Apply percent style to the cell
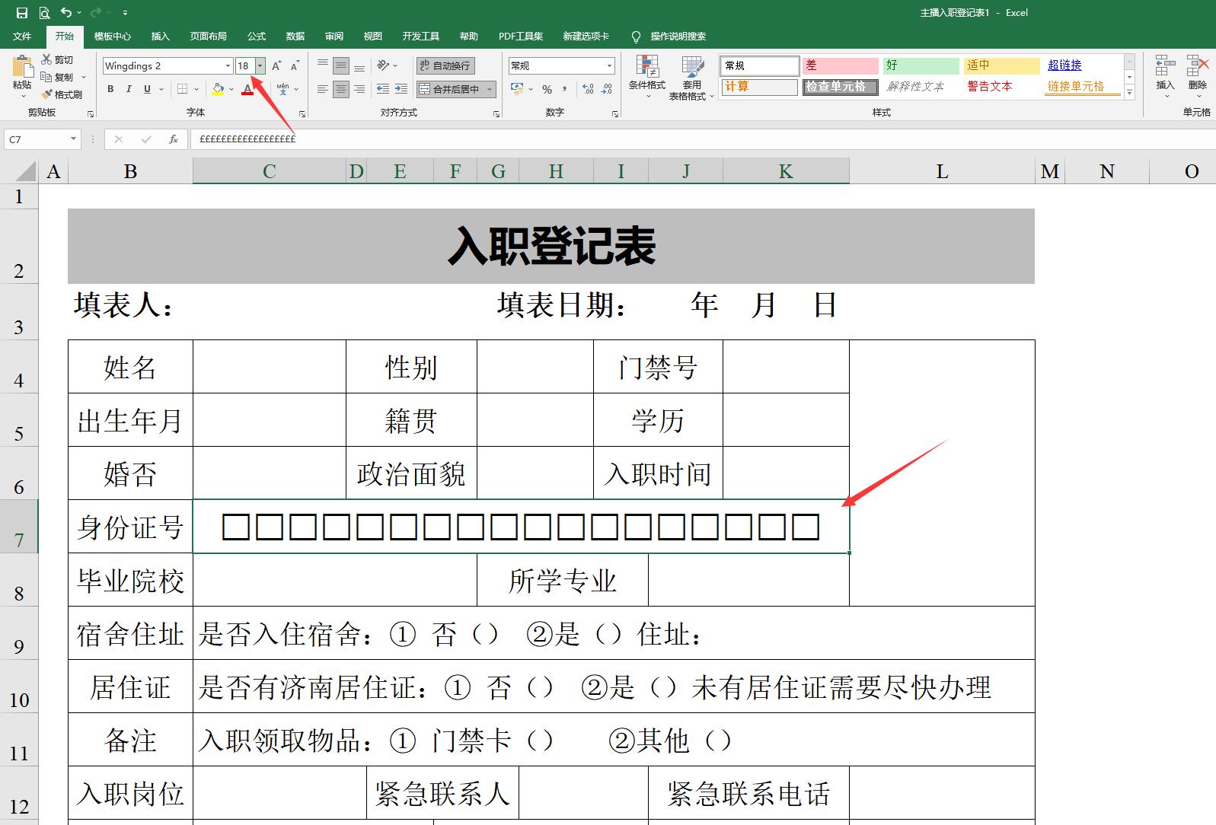The height and width of the screenshot is (825, 1216). 547,89
